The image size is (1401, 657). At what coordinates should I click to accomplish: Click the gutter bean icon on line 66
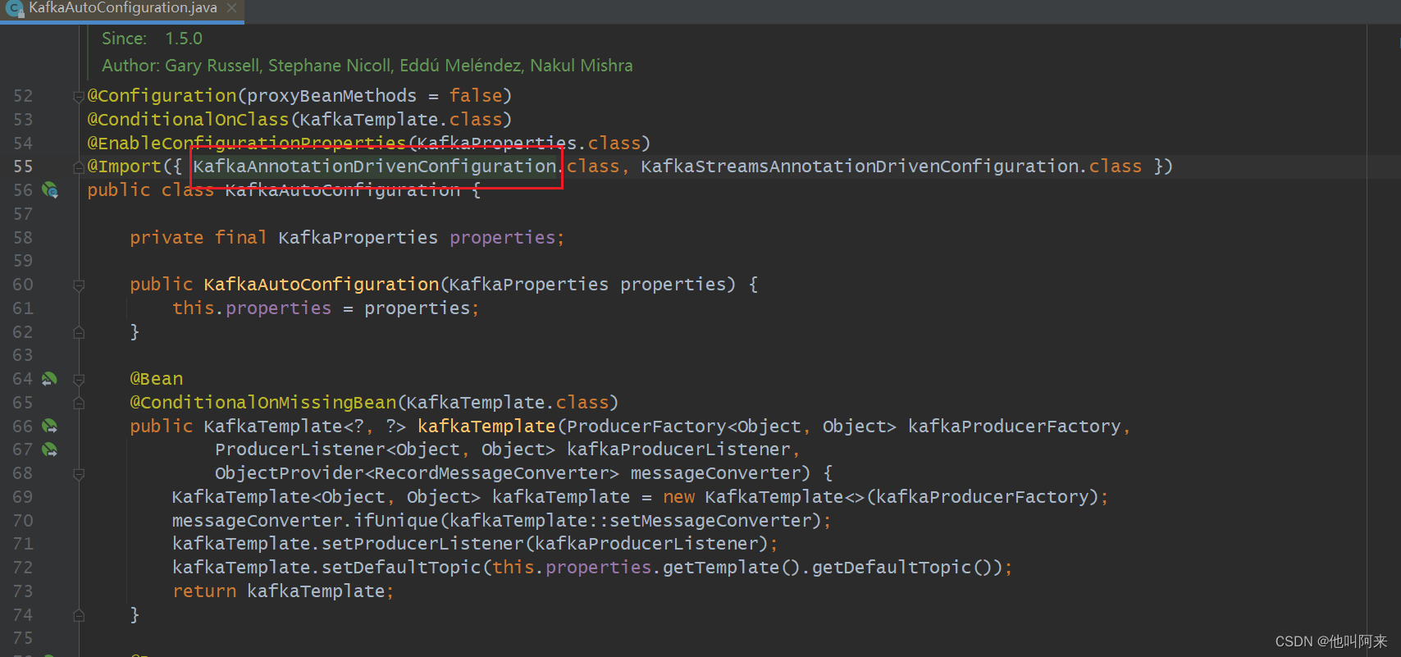(x=50, y=427)
